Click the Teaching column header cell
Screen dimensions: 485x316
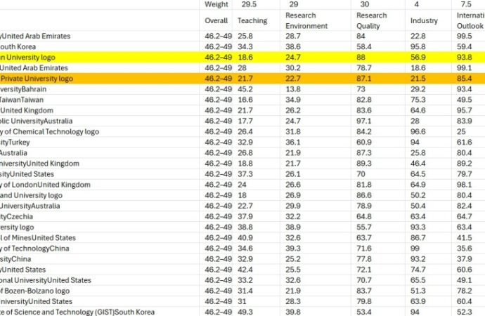click(252, 21)
